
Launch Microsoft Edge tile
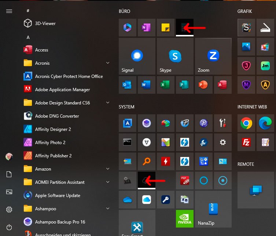click(x=265, y=123)
